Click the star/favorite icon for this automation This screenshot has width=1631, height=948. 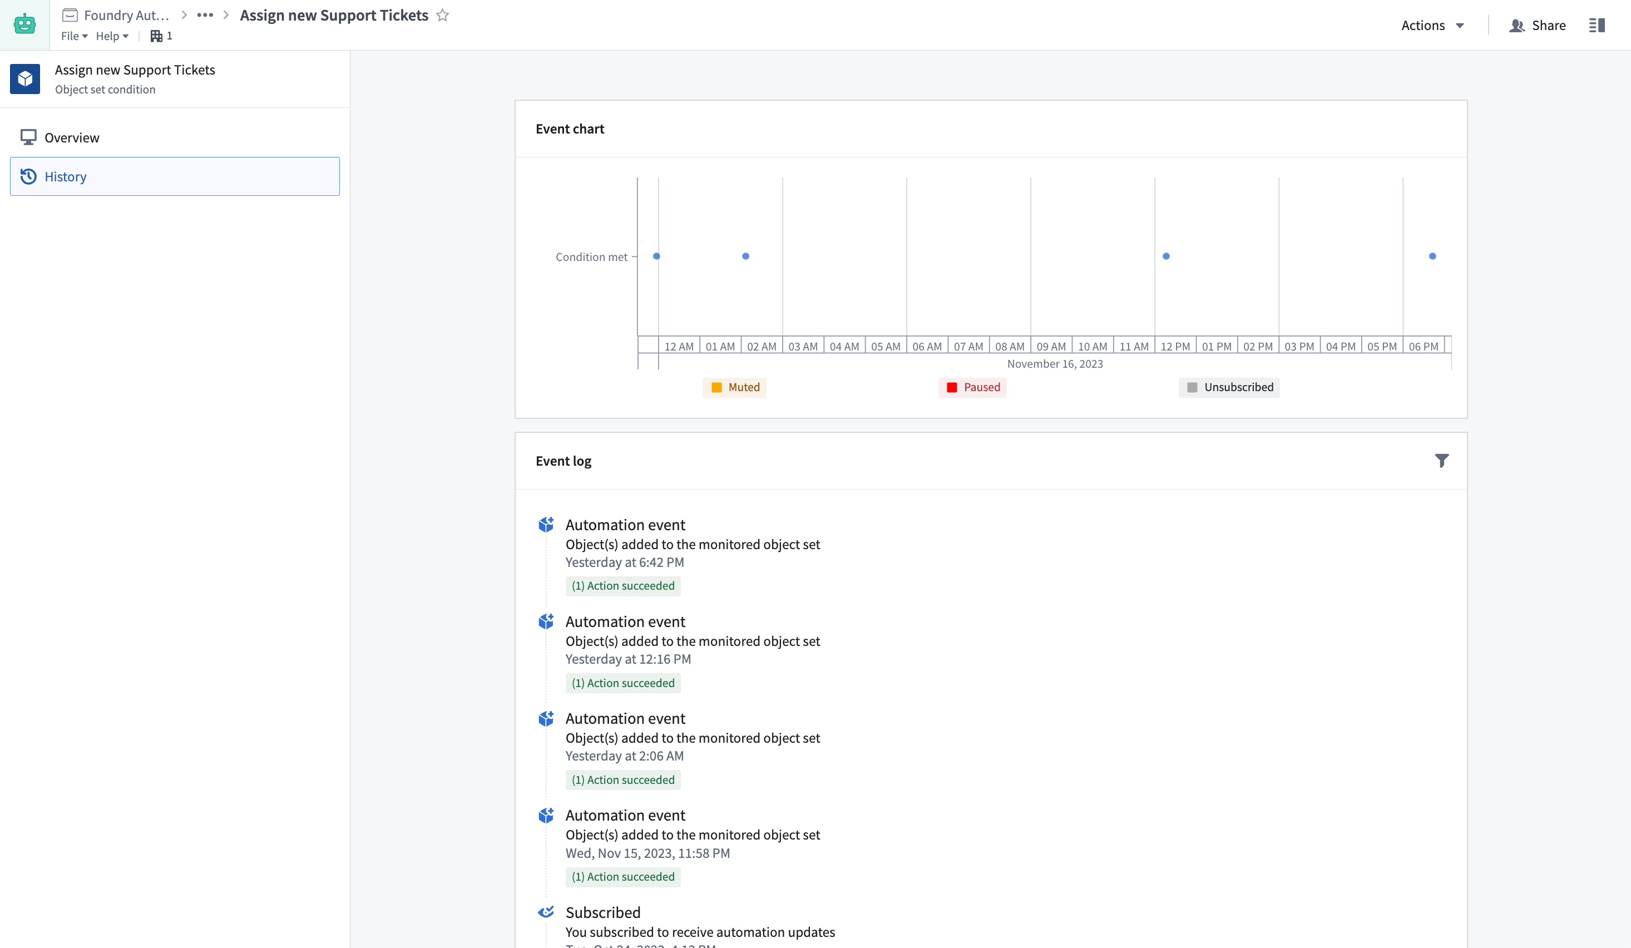point(443,14)
